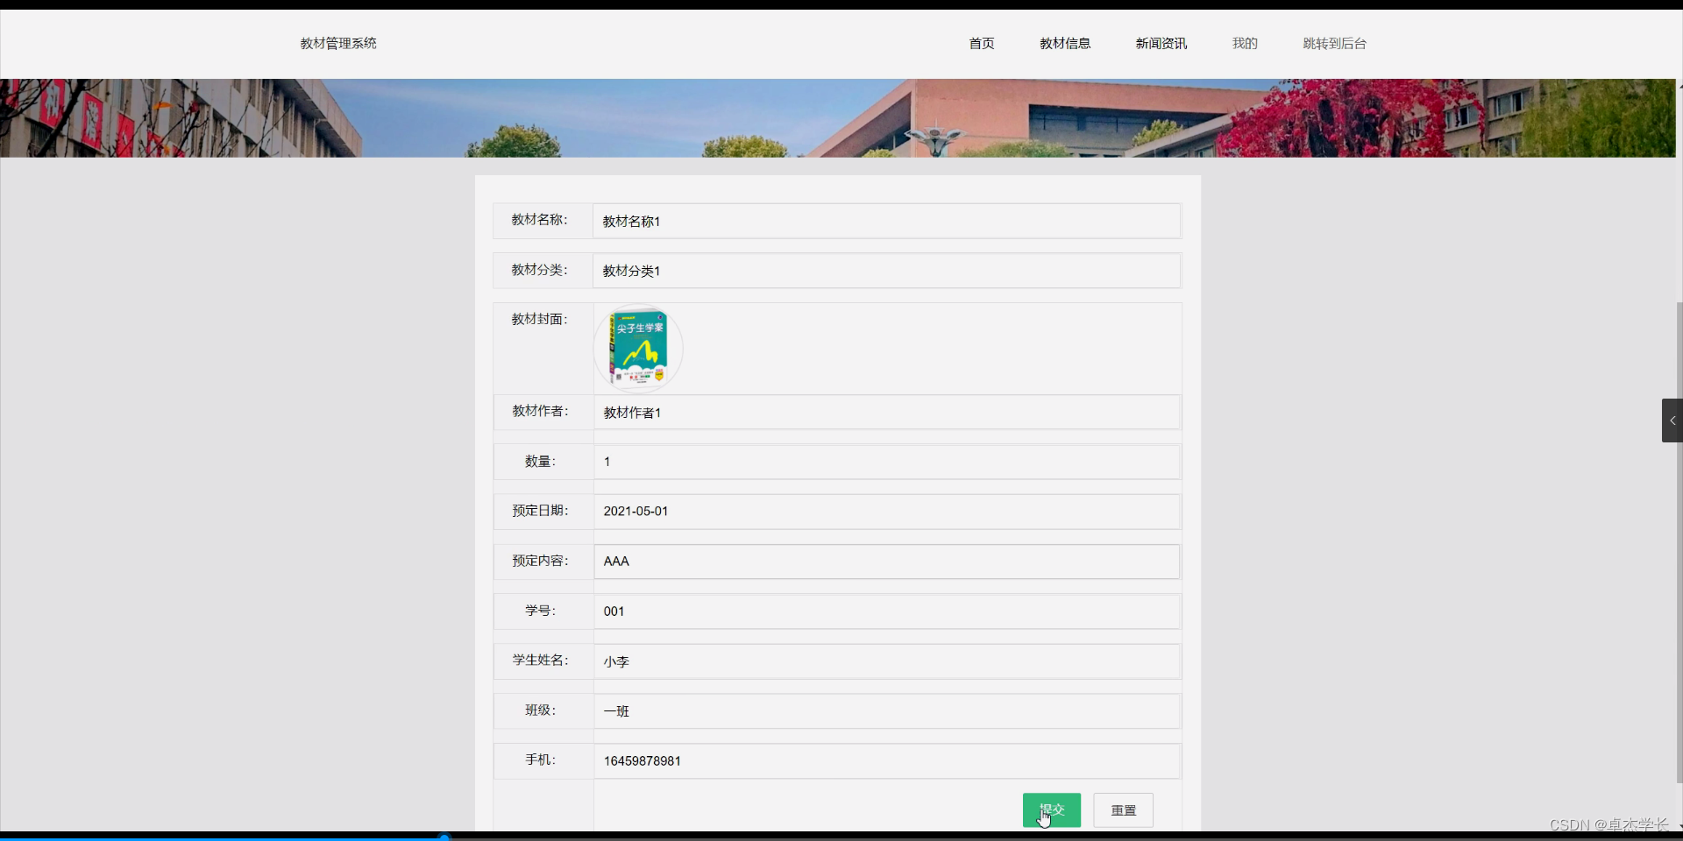Click the 教材名称 input field

886,221
